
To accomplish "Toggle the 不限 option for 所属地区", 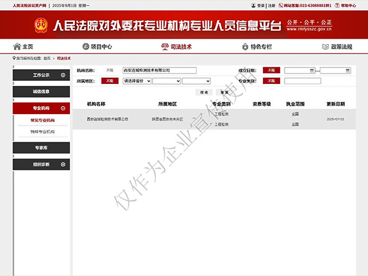I will pyautogui.click(x=109, y=81).
